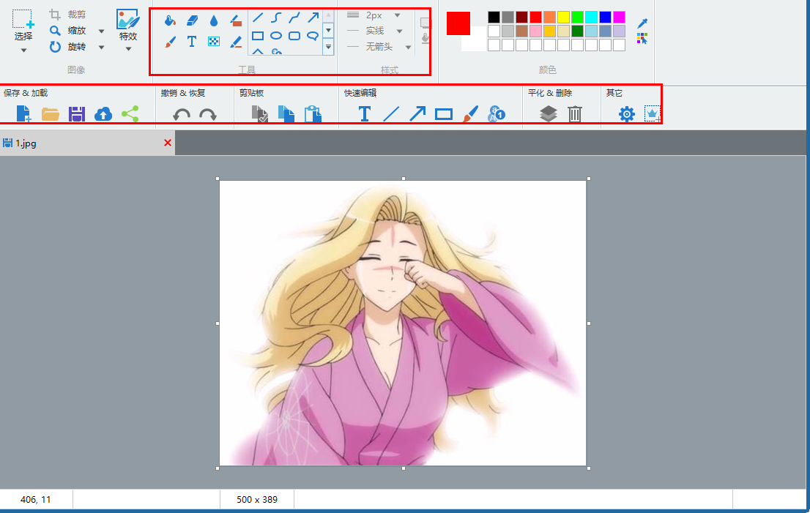Click the green share icon
The image size is (810, 513).
[x=130, y=114]
